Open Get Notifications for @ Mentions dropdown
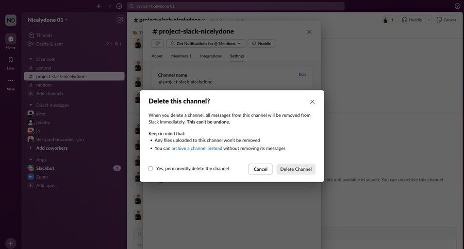464x249 pixels. click(206, 43)
